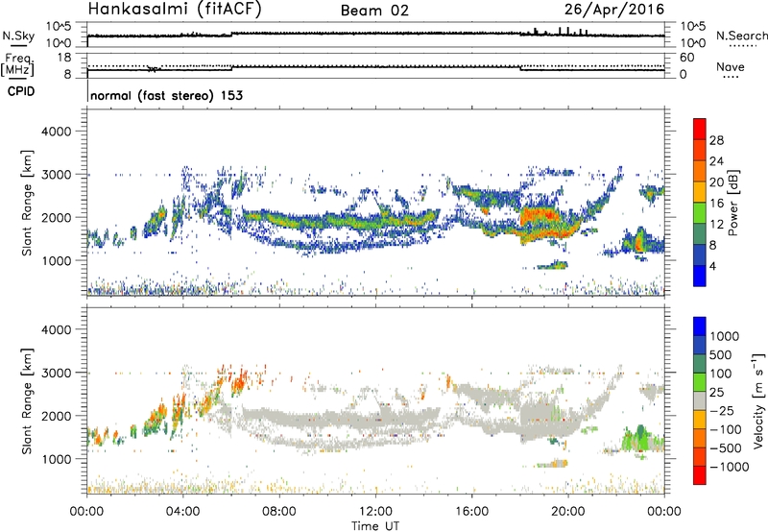The width and height of the screenshot is (768, 532).
Task: Click the "4" tick on Power color bar
Action: 712,266
